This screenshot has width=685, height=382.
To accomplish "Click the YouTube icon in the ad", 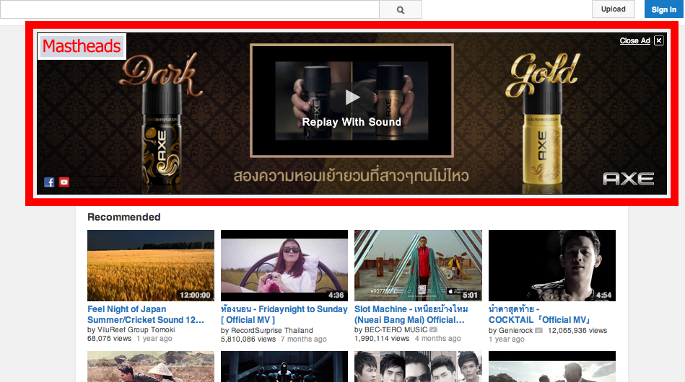I will [64, 182].
